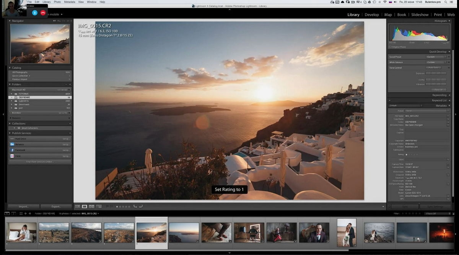Screen dimensions: 459x255
Task: Open the Window menu
Action: (92, 2)
